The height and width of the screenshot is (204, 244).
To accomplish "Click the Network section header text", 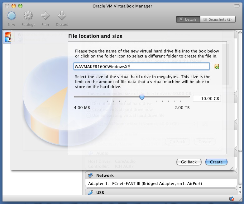I will 105,176.
